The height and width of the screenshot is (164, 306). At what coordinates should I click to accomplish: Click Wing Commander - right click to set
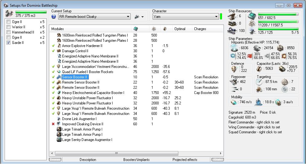pos(254,127)
